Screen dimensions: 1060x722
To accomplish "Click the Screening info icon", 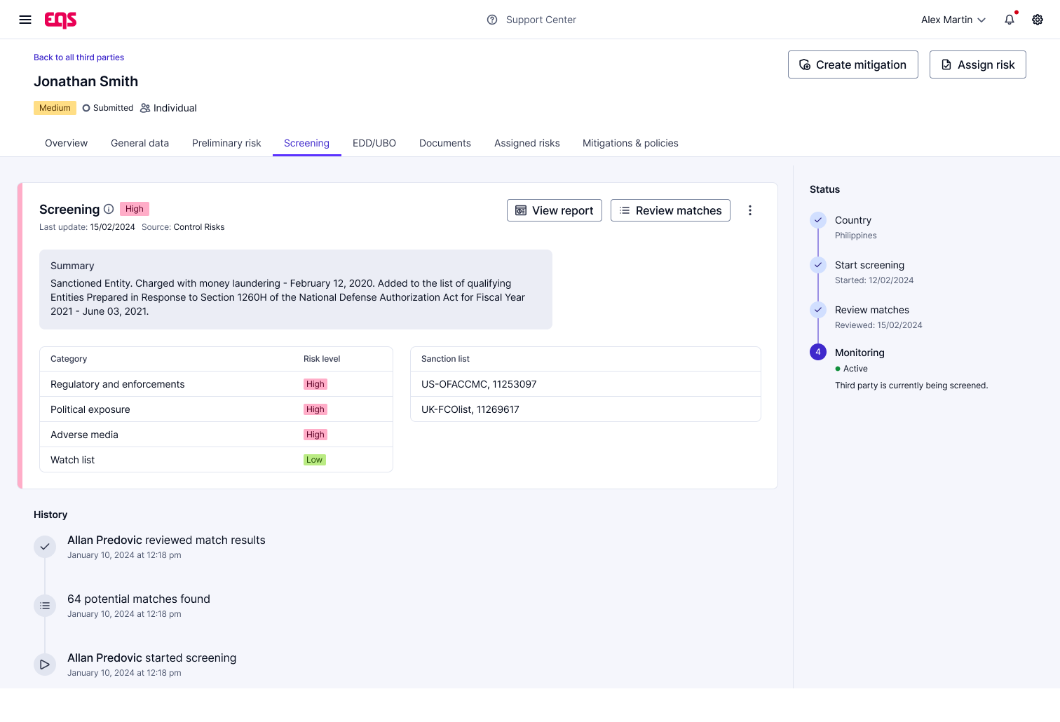I will tap(109, 209).
